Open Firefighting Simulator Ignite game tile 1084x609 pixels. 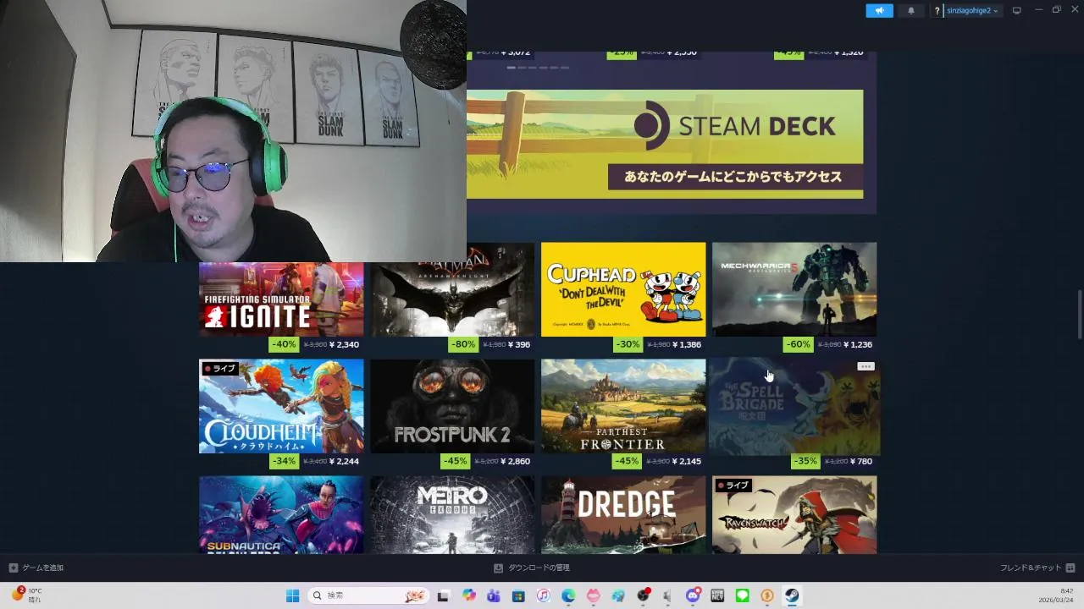coord(281,299)
